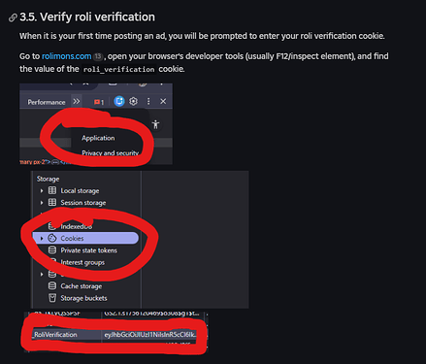Expand the Local storage tree arrow
This screenshot has width=426, height=364.
(42, 191)
